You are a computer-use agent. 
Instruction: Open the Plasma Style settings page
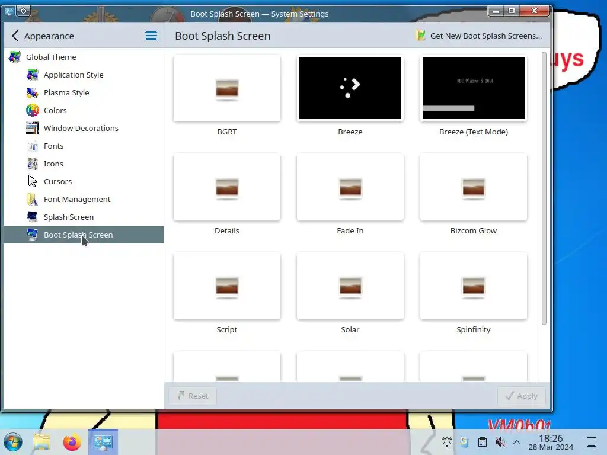(x=66, y=92)
